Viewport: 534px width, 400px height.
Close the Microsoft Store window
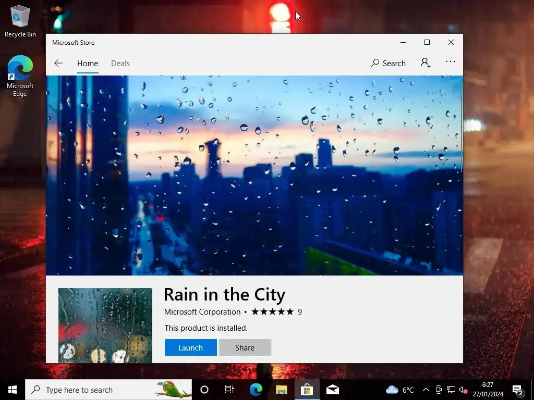pyautogui.click(x=451, y=42)
